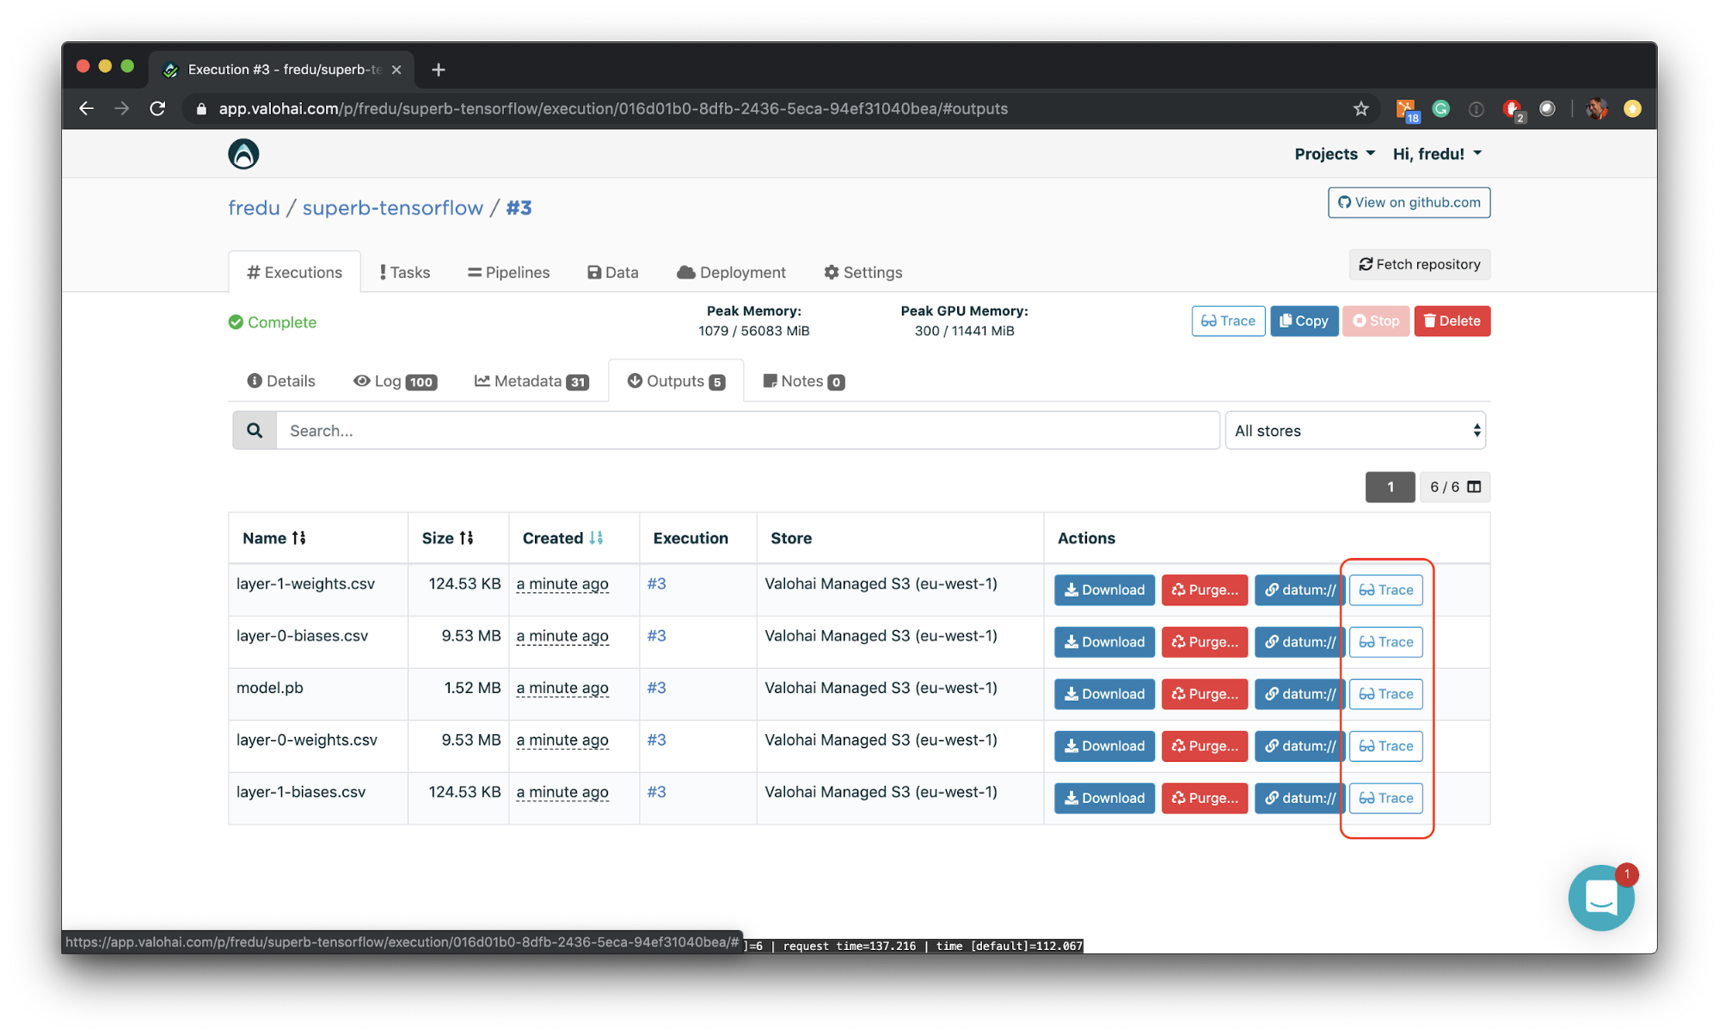
Task: Sort table by Size column
Action: 447,537
